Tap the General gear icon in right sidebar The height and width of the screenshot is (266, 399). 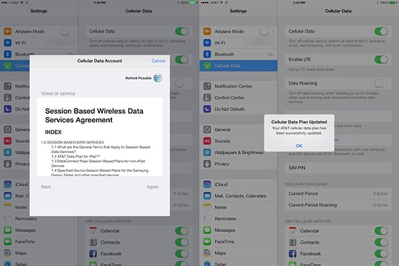tap(207, 130)
